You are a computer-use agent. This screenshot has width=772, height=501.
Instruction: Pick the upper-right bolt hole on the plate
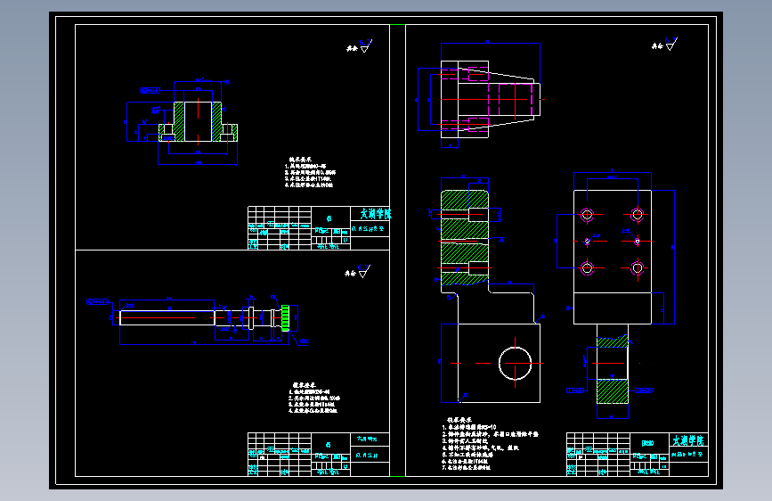point(637,215)
